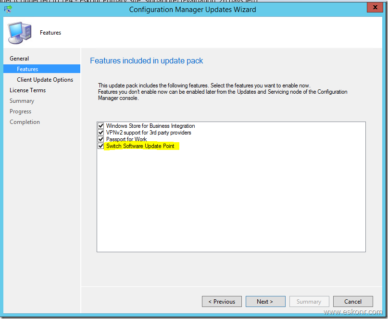
Task: Click Next to continue the wizard
Action: 265,302
